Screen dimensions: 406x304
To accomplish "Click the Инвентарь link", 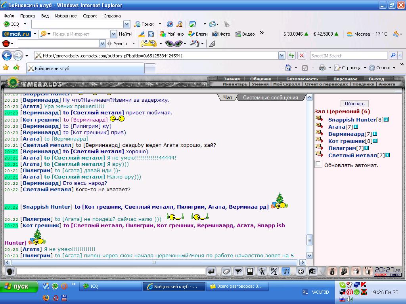I will point(235,84).
